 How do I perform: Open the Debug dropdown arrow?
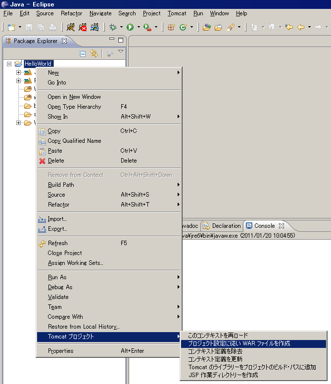click(121, 27)
